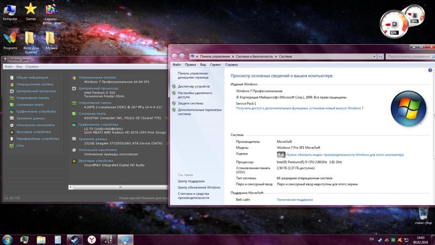Image resolution: width=435 pixels, height=245 pixels.
Task: Select Оперативная память in Speccy sidebar
Action: pos(33,98)
